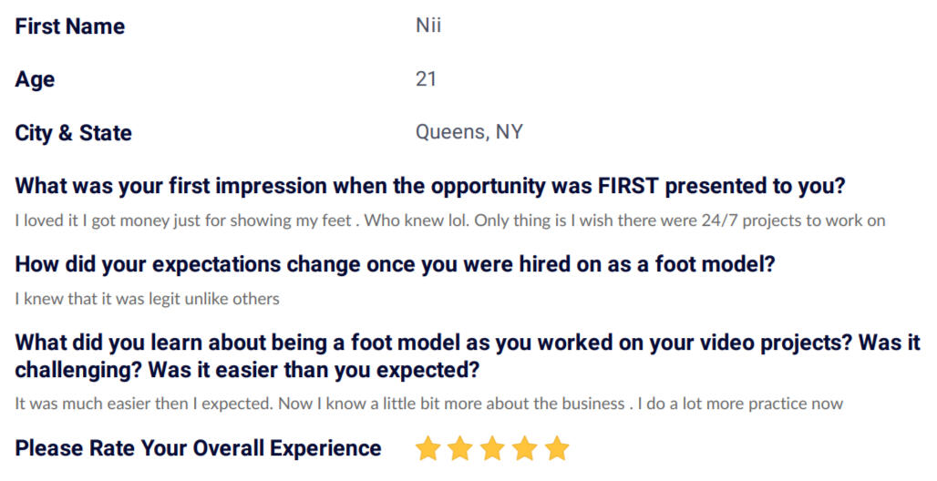This screenshot has width=937, height=481.
Task: Click the 'legit unlike others' answer
Action: click(147, 298)
